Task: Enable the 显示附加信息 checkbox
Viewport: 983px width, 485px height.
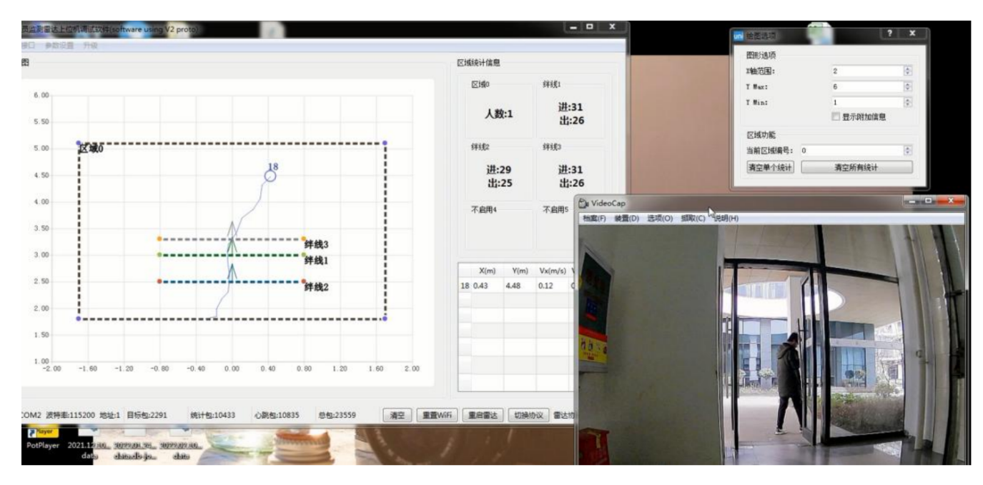Action: [x=836, y=117]
